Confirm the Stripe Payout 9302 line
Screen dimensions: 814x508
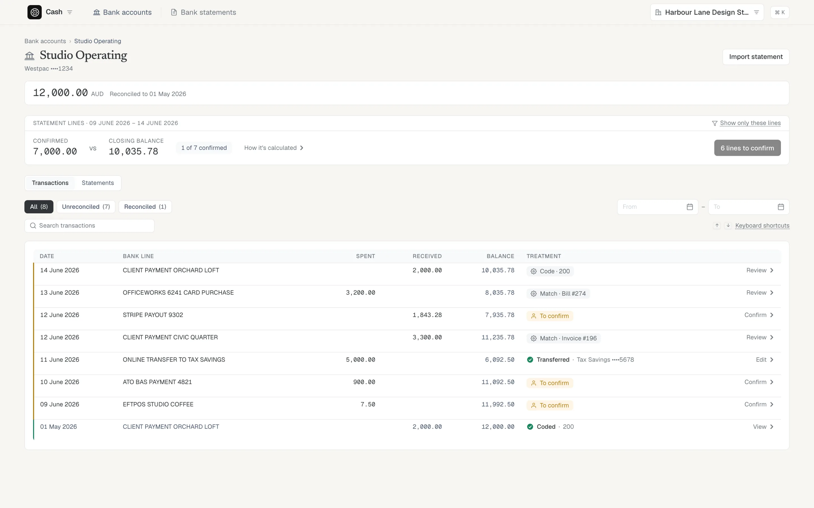click(759, 315)
